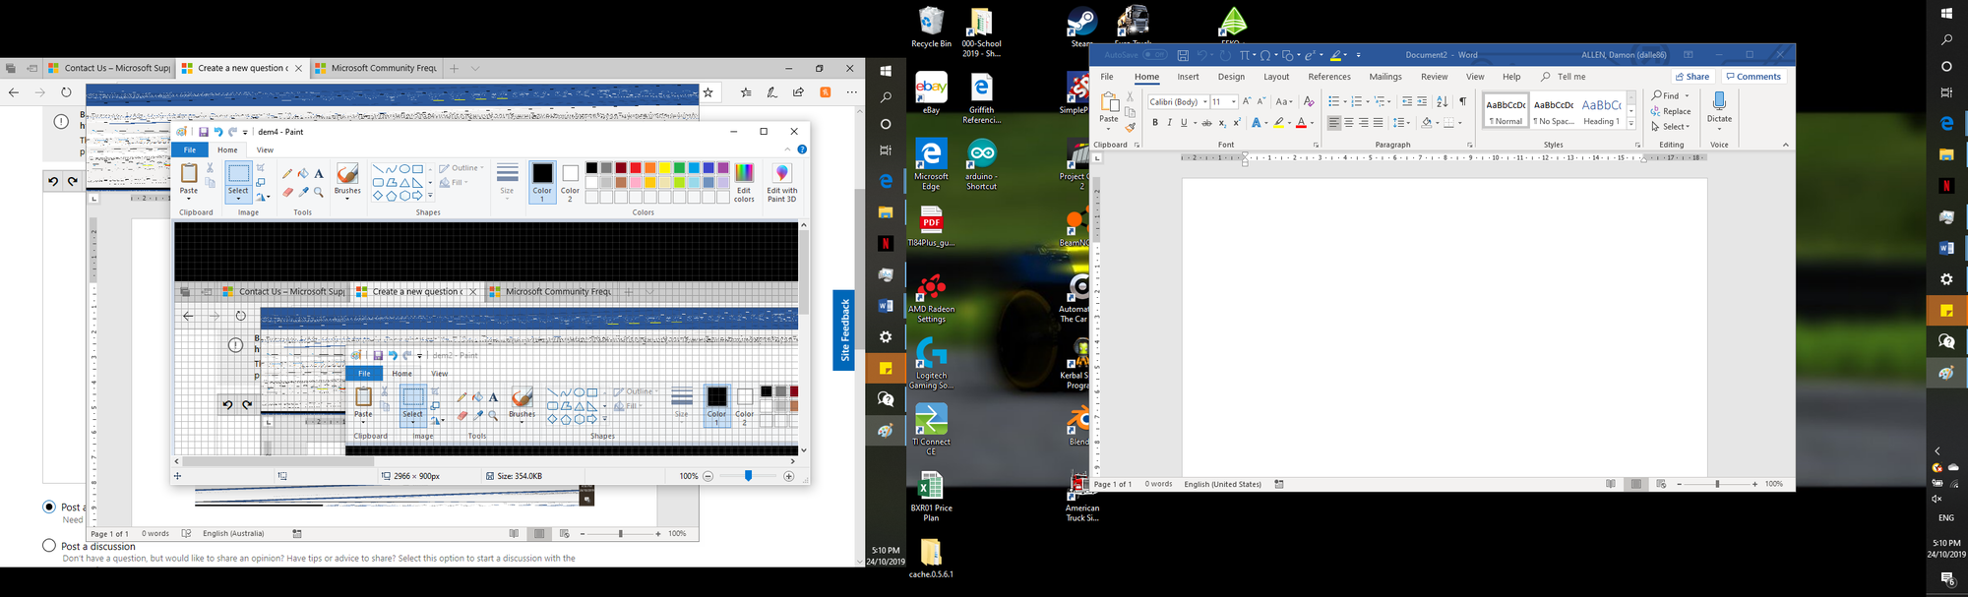Select the Text tool in Paint
The width and height of the screenshot is (1968, 597).
(319, 173)
